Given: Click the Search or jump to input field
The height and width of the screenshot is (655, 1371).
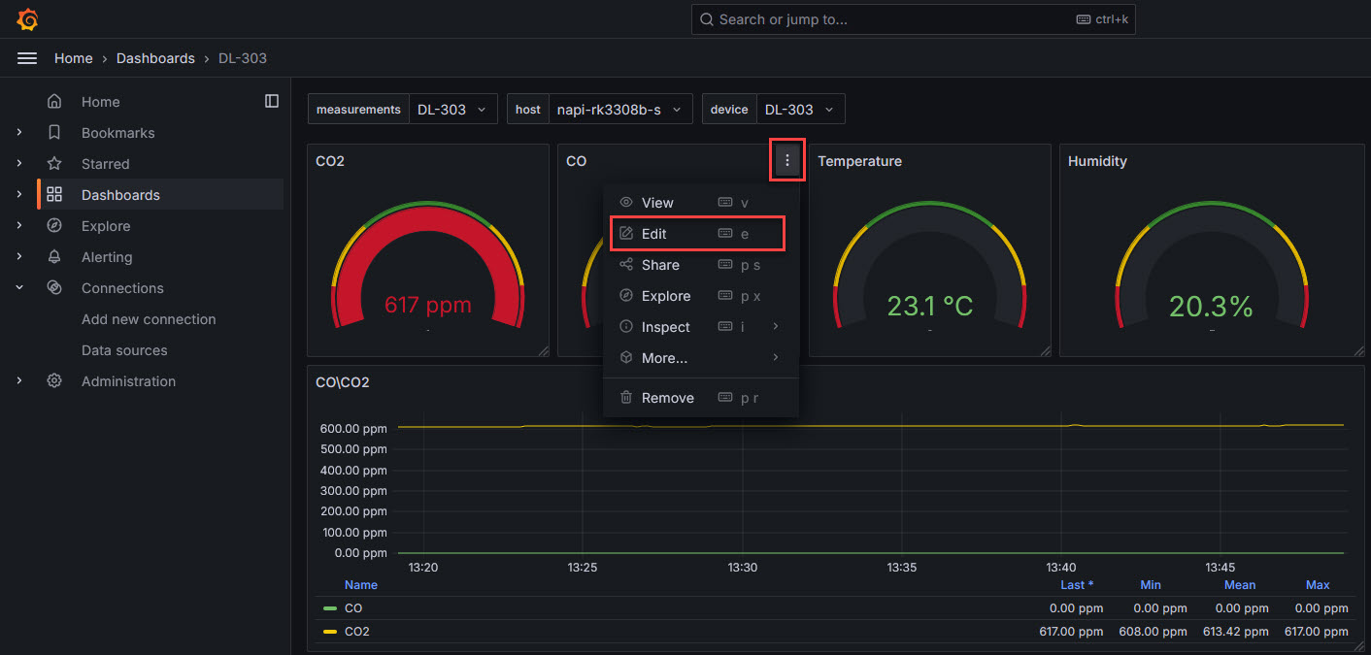Looking at the screenshot, I should (913, 18).
